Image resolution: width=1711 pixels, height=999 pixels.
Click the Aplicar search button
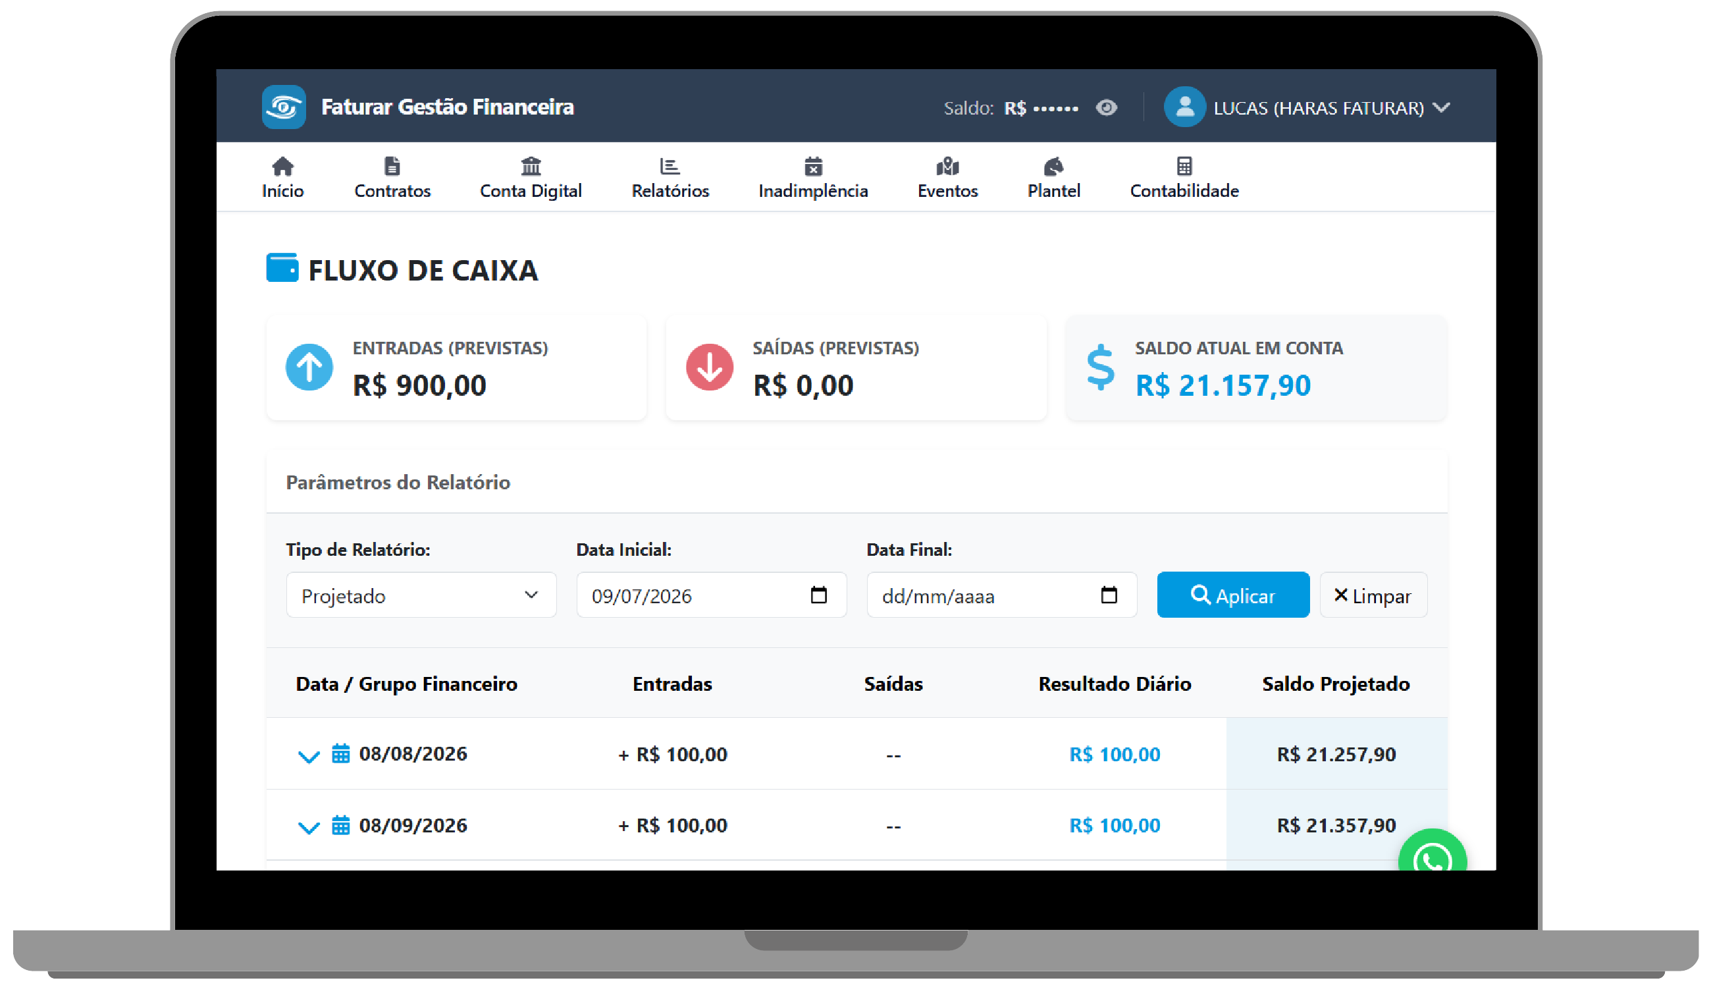1233,595
